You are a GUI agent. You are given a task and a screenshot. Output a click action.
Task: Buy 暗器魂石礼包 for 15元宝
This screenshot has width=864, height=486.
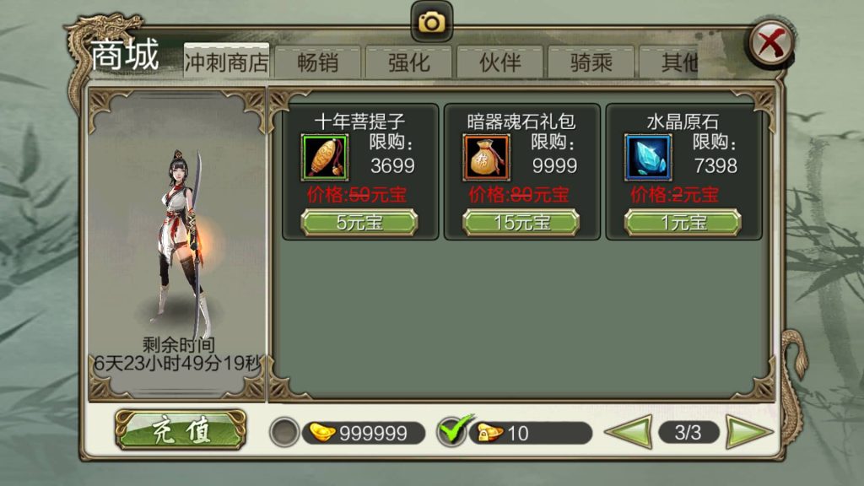(x=521, y=223)
